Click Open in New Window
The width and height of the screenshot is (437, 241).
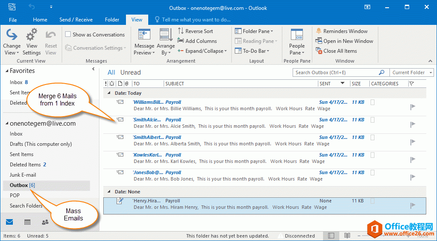pos(344,41)
